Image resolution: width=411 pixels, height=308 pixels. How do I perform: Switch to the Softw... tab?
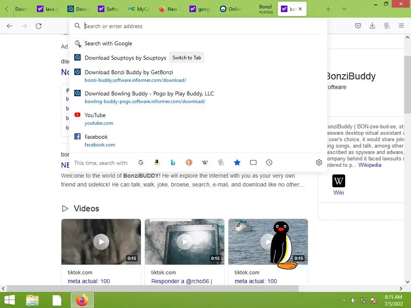pos(108,9)
